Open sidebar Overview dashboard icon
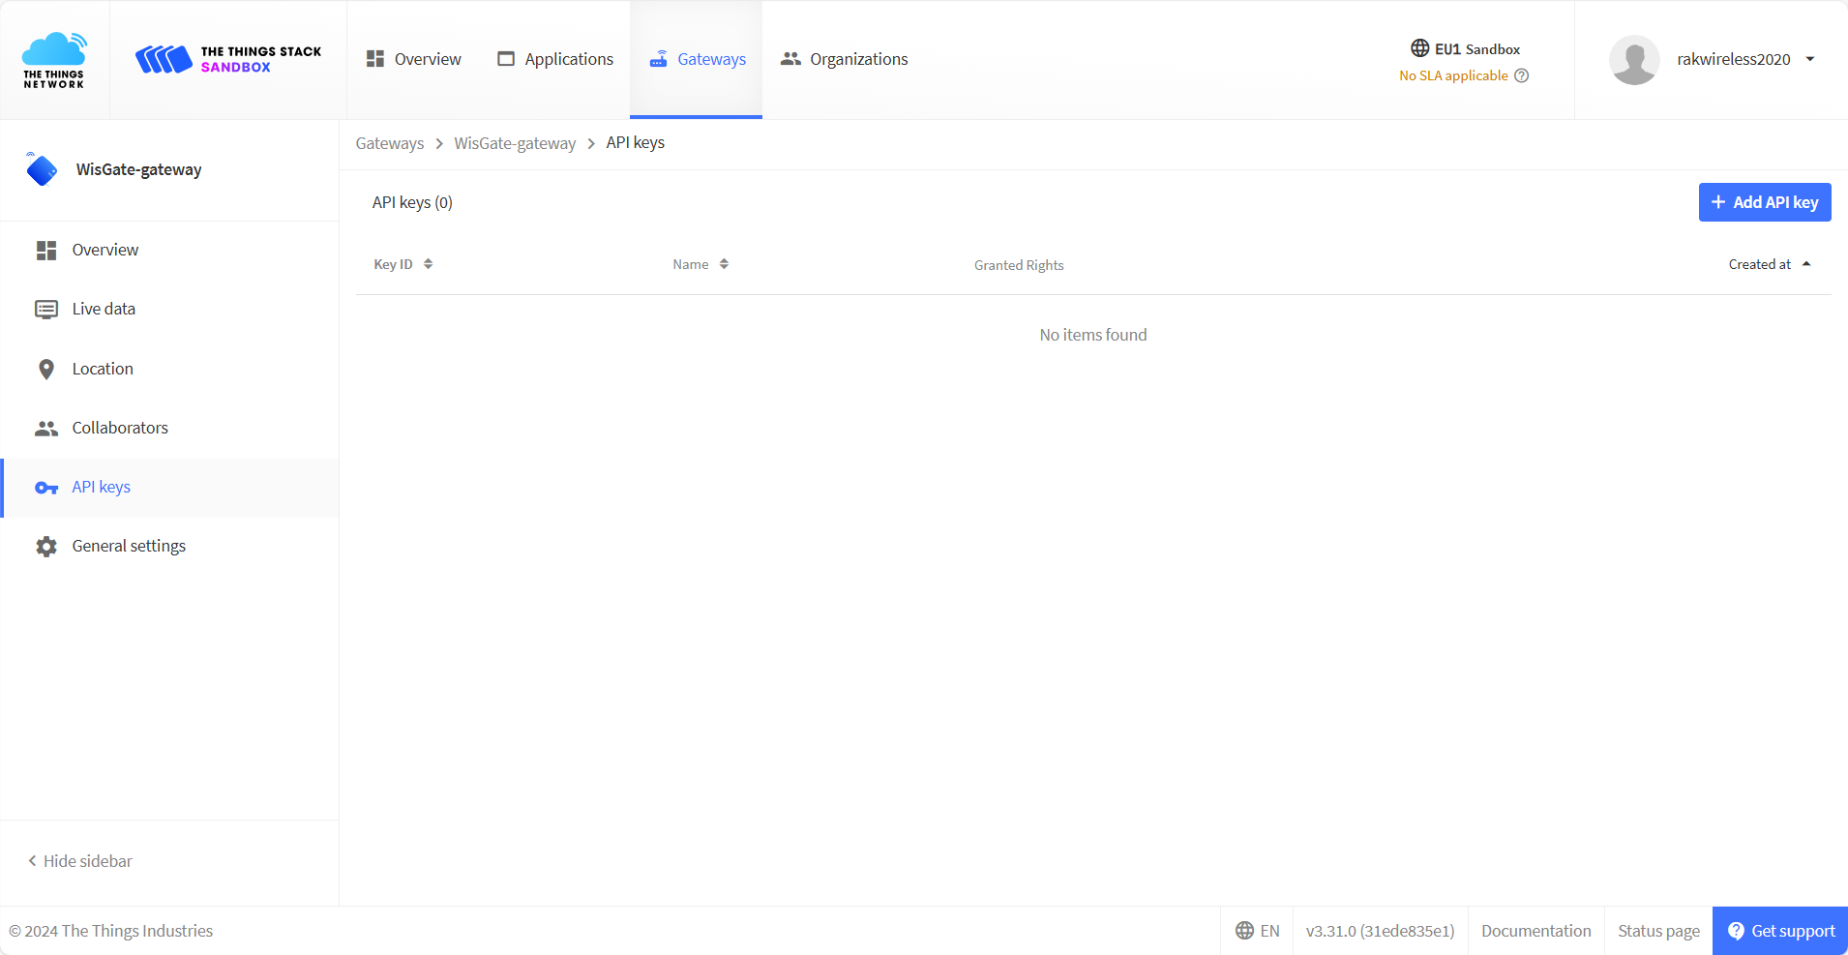 [x=46, y=251]
